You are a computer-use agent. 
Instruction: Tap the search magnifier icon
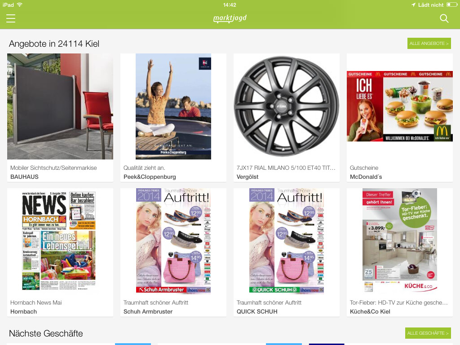pyautogui.click(x=444, y=18)
